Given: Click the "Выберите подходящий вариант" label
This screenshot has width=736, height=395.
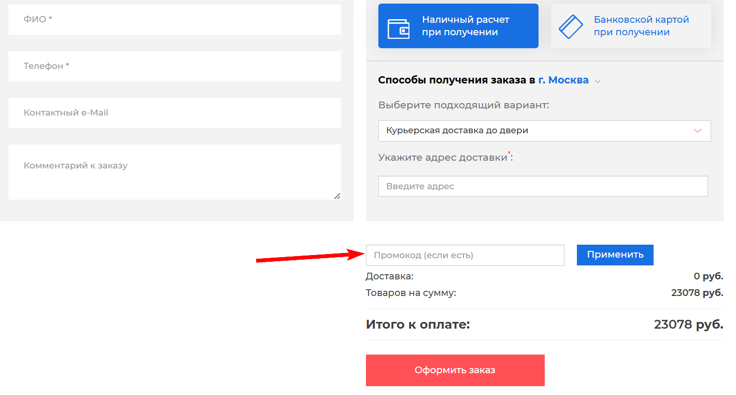Looking at the screenshot, I should (463, 105).
